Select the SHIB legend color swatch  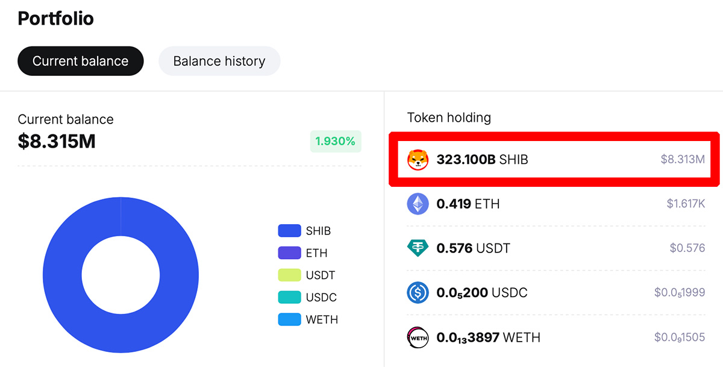[x=289, y=231]
